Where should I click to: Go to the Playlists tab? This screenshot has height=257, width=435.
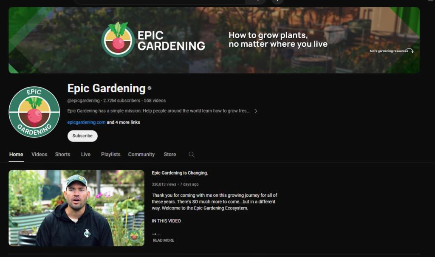(111, 155)
